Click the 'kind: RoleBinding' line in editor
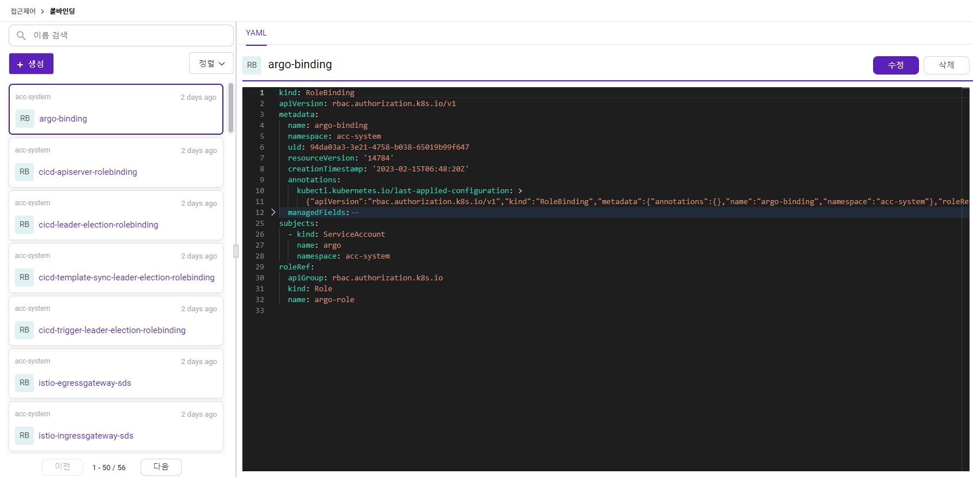The height and width of the screenshot is (477, 973). coord(316,92)
